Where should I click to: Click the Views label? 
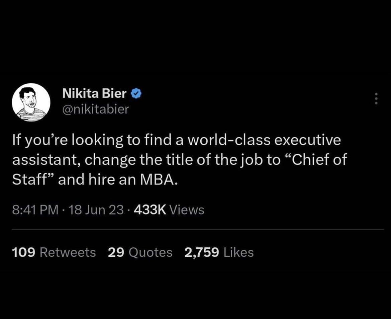click(x=187, y=210)
